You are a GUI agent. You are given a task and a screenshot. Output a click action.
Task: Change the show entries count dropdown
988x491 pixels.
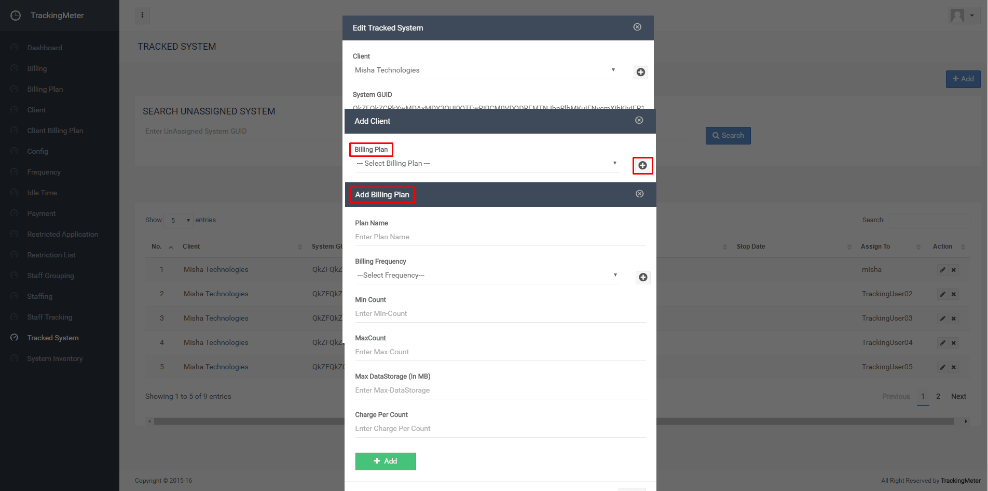178,221
